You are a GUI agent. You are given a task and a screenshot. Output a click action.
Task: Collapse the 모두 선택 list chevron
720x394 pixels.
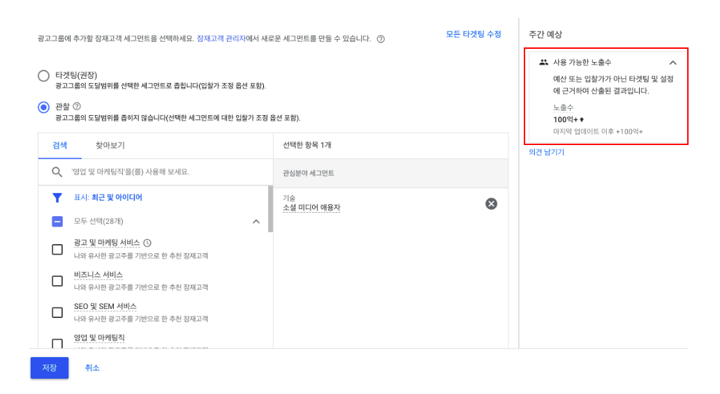pos(256,222)
